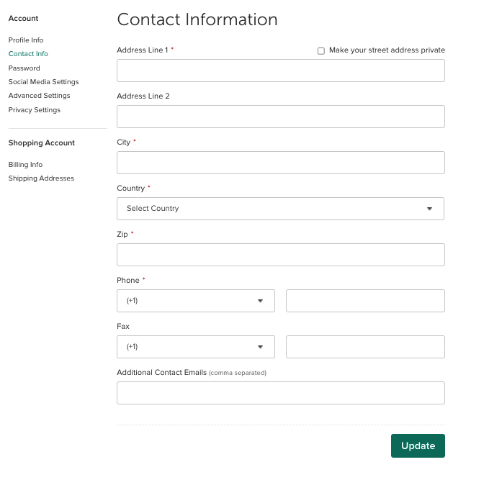Enable Make your street address private checkbox
The height and width of the screenshot is (480, 489).
coord(321,51)
